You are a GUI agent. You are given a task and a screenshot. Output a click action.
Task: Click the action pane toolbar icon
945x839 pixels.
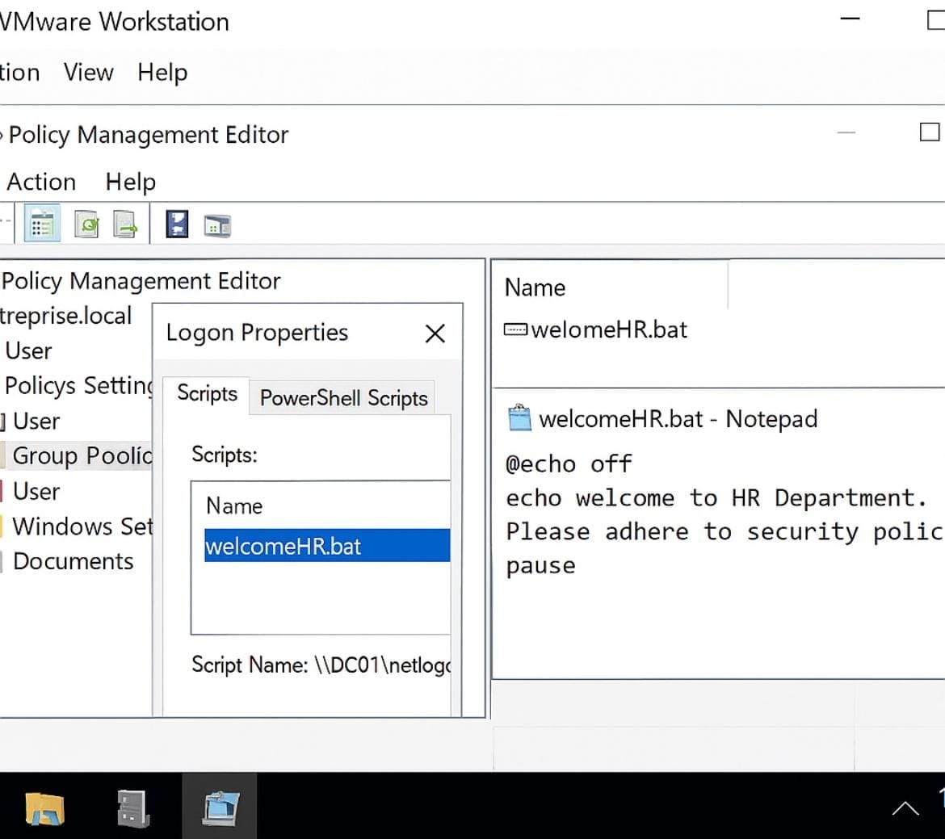click(217, 225)
